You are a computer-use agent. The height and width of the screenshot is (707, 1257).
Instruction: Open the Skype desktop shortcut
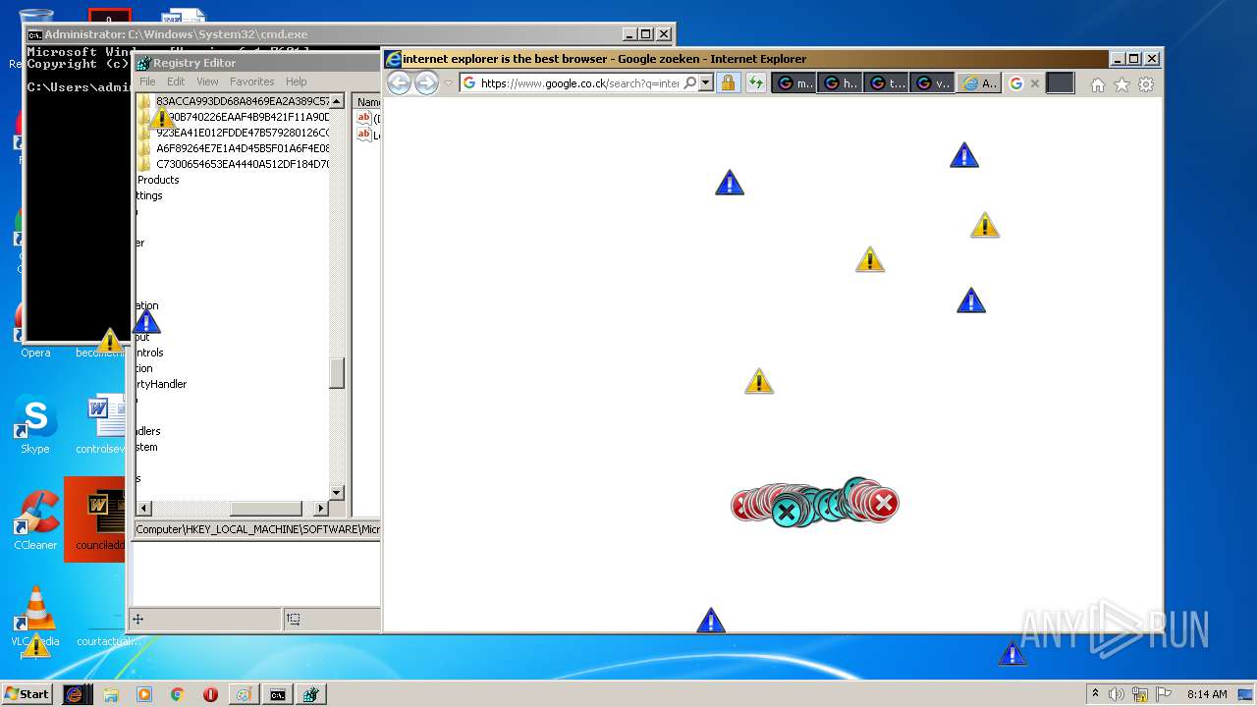point(35,425)
